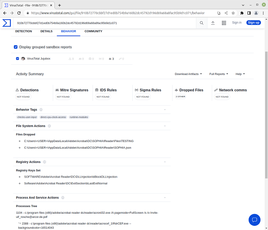268x230 pixels.
Task: Bookmark this page with the star icon
Action: (x=233, y=13)
